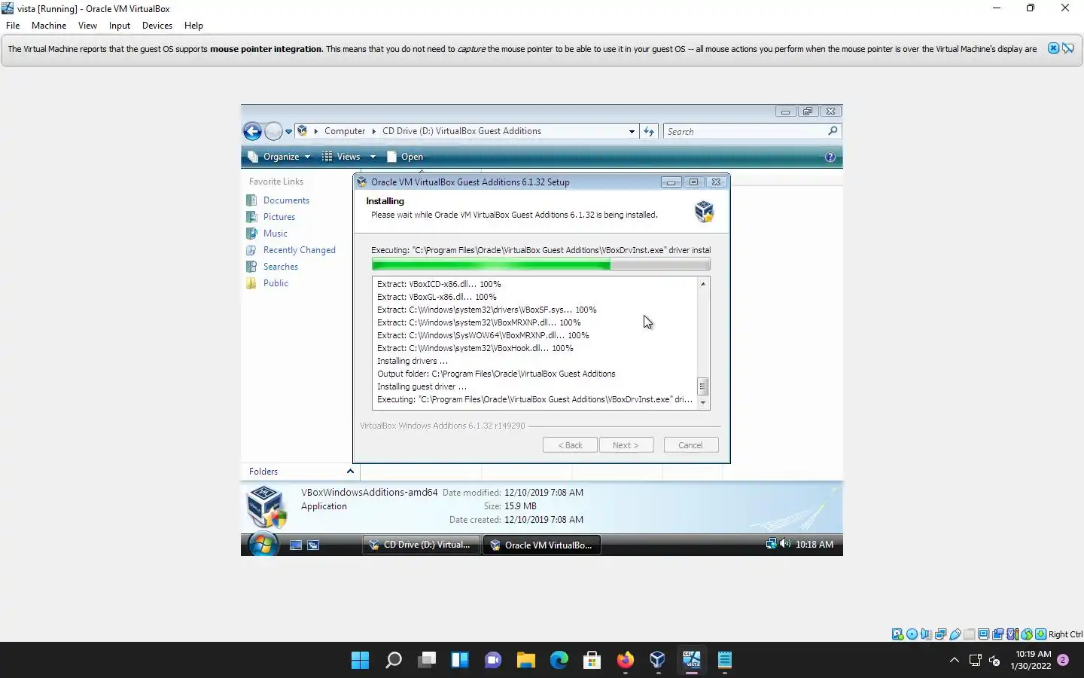Click Show Desktop in Vista quick launch
Image resolution: width=1084 pixels, height=678 pixels.
(x=296, y=545)
